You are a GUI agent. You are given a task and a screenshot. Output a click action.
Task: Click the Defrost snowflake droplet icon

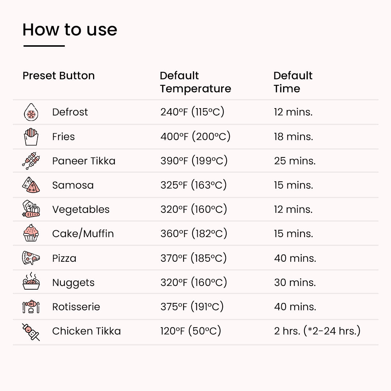point(31,112)
